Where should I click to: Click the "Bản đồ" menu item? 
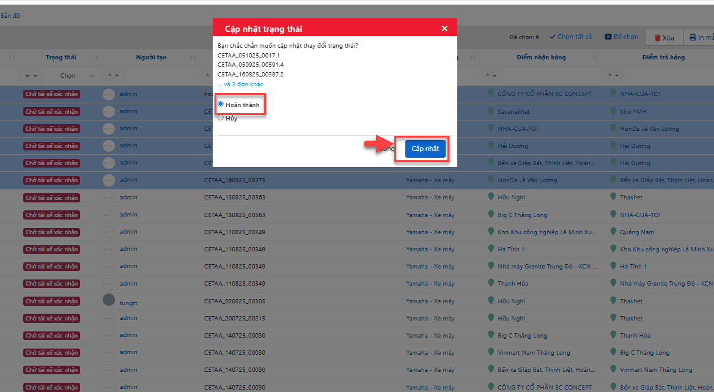click(10, 15)
